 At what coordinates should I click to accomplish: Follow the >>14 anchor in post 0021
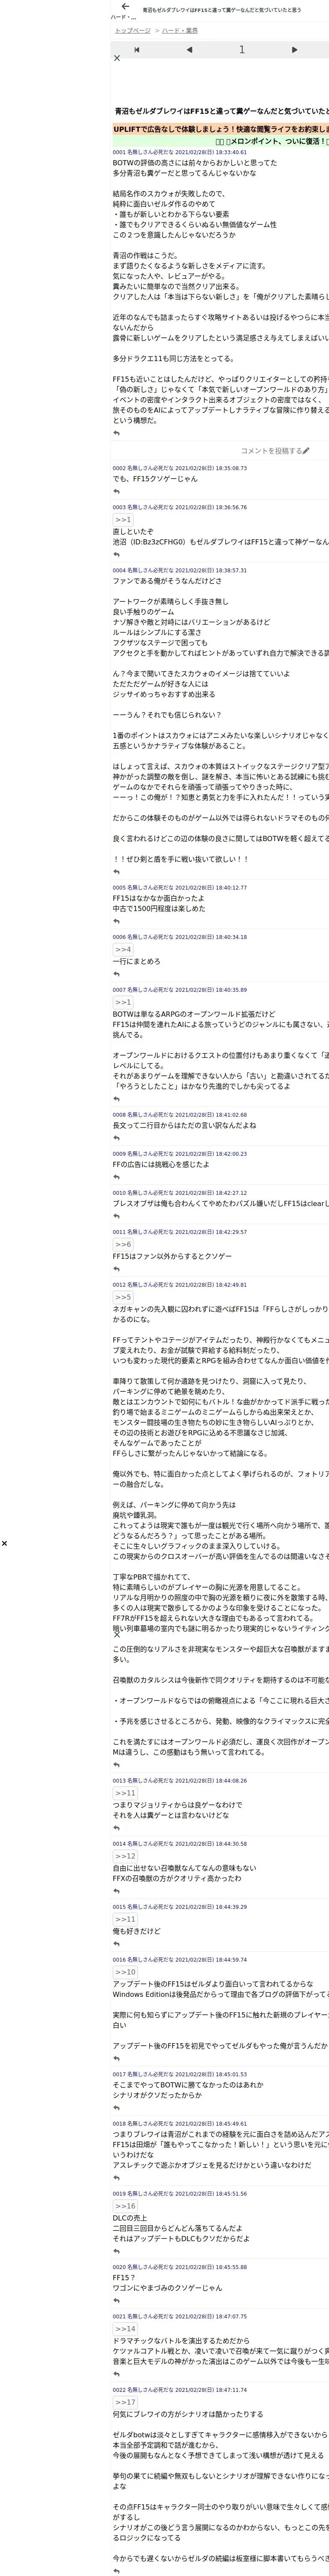coord(125,2329)
